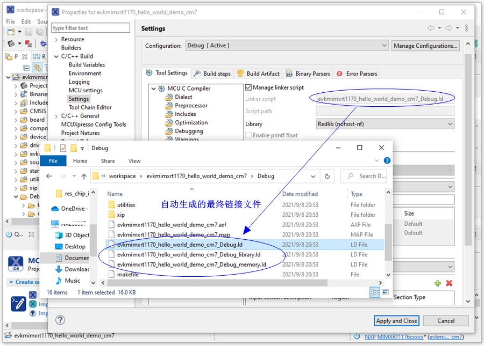Open the Library Redlib dropdown
Viewport: 484px width, 346px height.
pyautogui.click(x=385, y=124)
